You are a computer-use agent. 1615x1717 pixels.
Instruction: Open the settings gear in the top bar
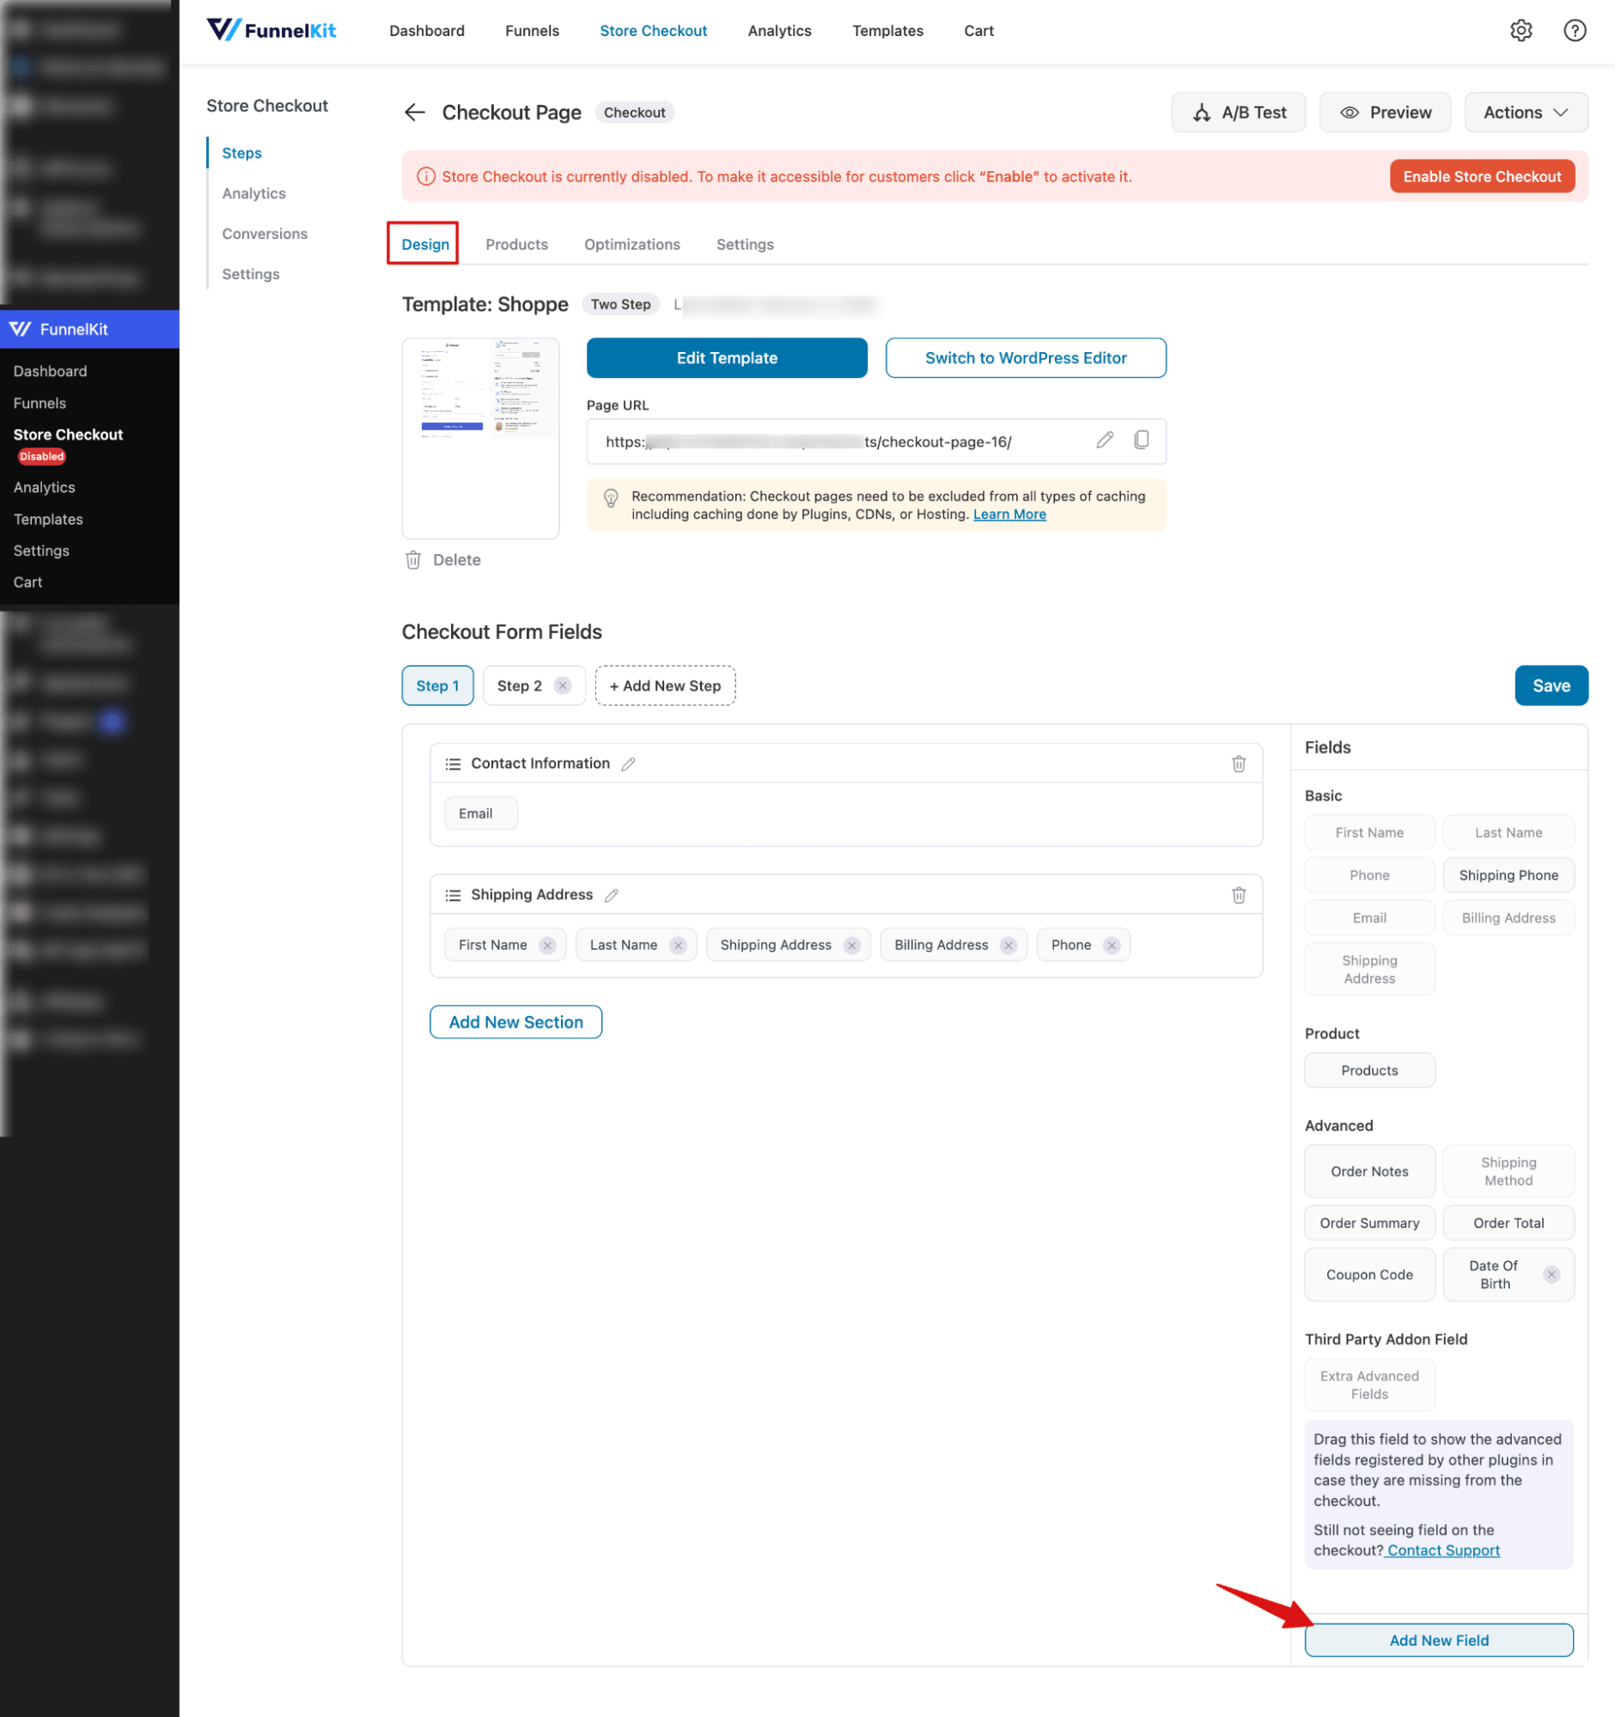[1521, 30]
